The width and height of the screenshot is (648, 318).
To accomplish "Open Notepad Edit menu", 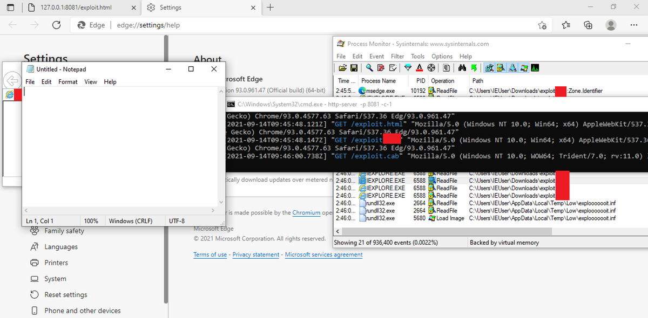I will click(x=46, y=82).
